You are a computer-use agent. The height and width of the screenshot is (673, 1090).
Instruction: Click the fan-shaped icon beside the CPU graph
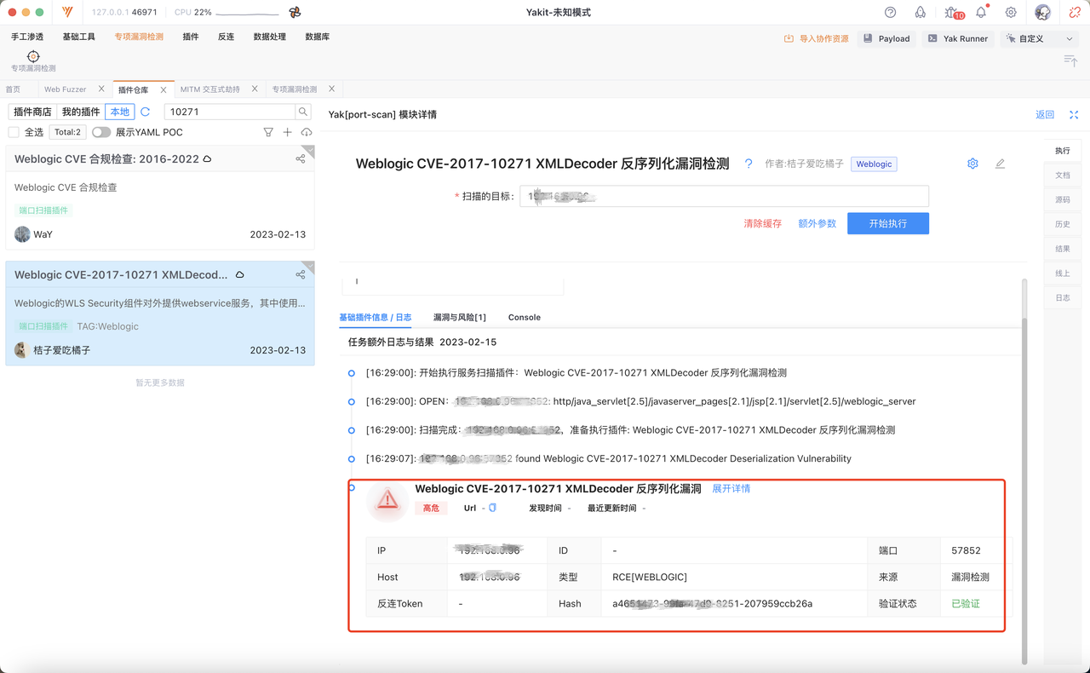point(295,13)
